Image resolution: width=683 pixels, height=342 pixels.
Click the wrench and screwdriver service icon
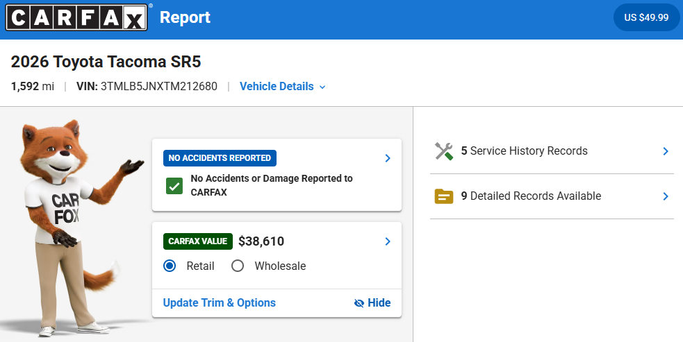[444, 151]
